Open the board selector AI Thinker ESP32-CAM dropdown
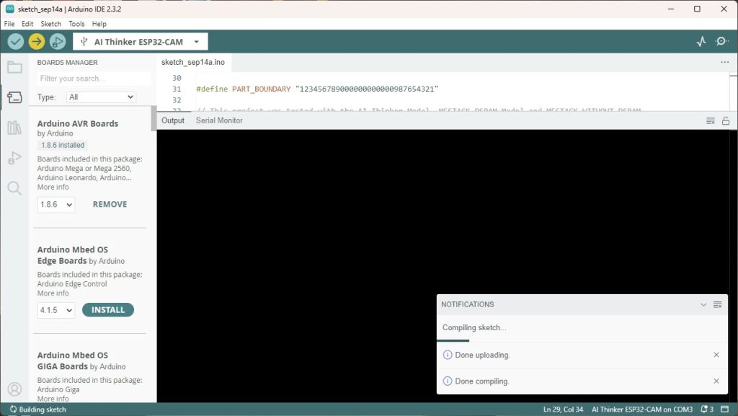The height and width of the screenshot is (416, 738). [x=141, y=42]
